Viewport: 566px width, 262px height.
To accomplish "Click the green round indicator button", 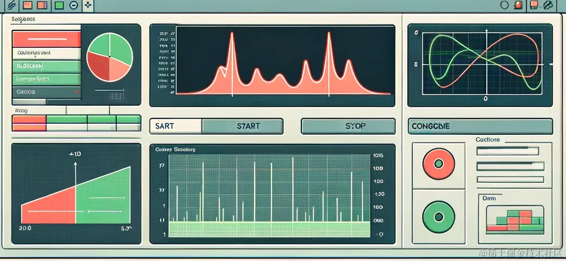I will [x=439, y=217].
